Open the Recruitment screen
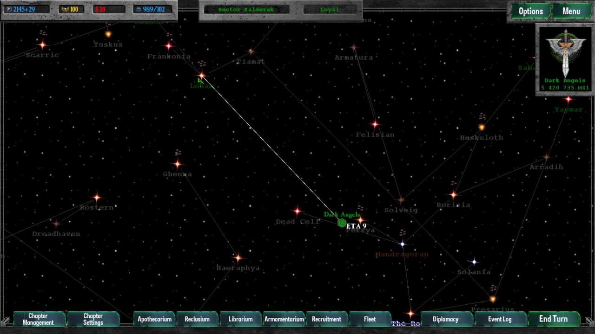This screenshot has width=595, height=334. (x=326, y=319)
